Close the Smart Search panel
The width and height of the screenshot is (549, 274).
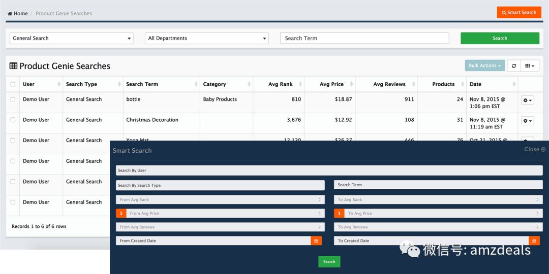(x=535, y=149)
